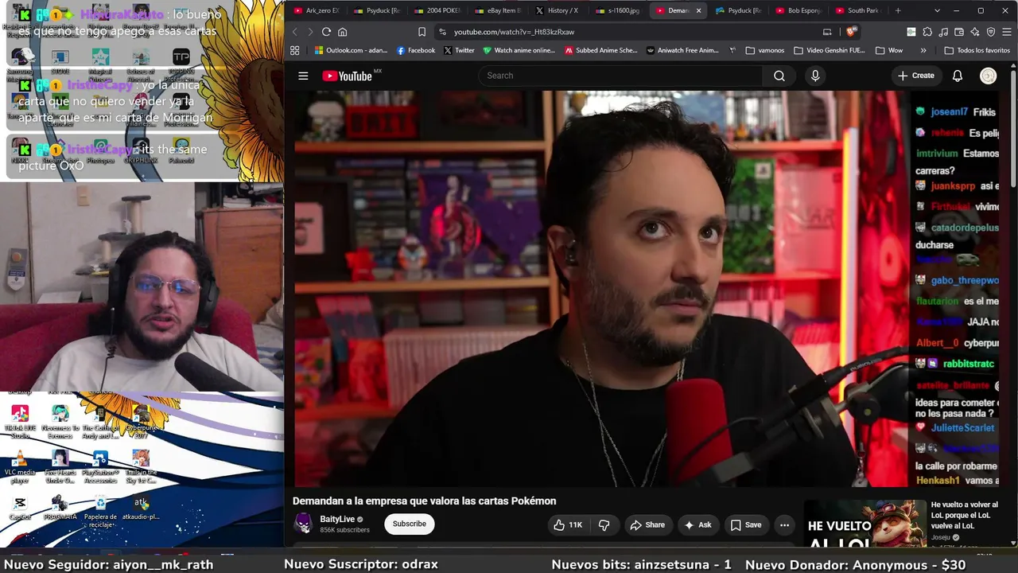Select CapCut desktop shortcut
Viewport: 1018px width, 573px height.
click(x=20, y=509)
